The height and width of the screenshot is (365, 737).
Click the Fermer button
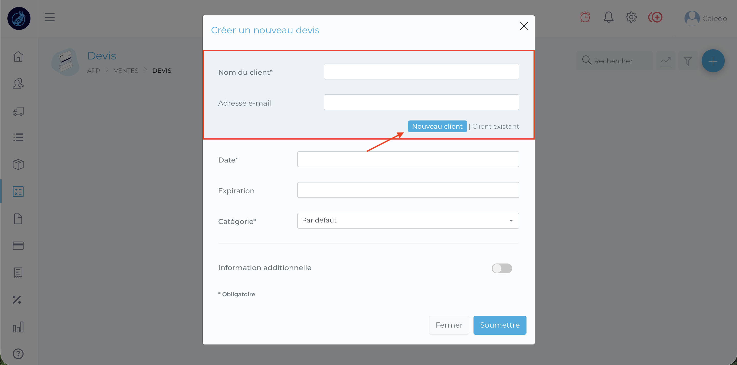click(x=449, y=325)
